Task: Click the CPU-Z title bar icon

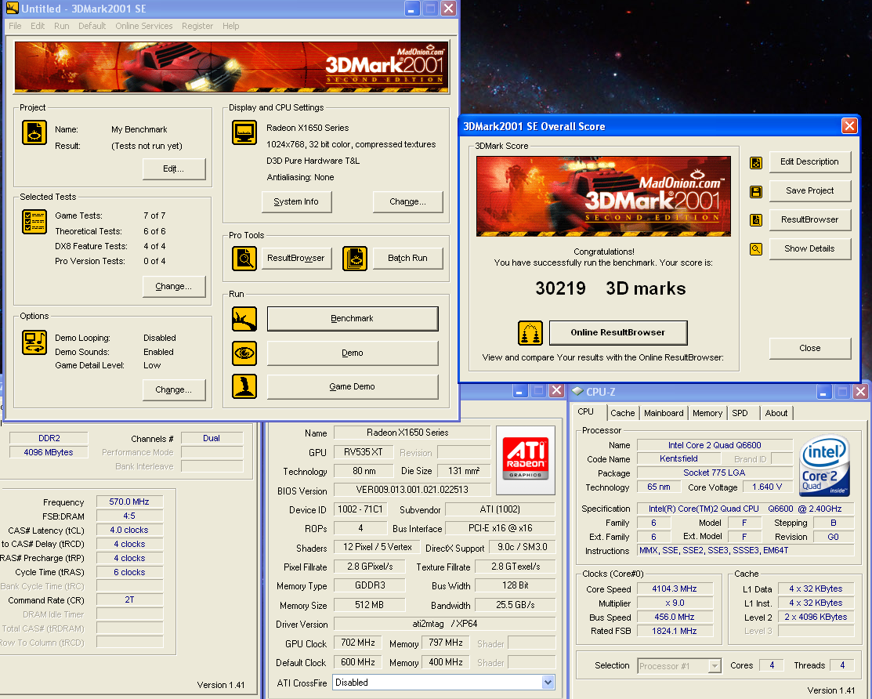Action: click(578, 392)
